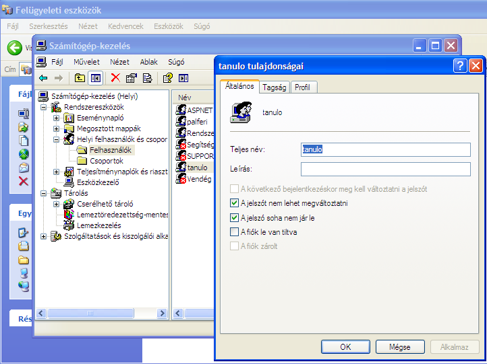Collapse the Rendszereszközök tree node
The image size is (487, 364).
coord(45,108)
